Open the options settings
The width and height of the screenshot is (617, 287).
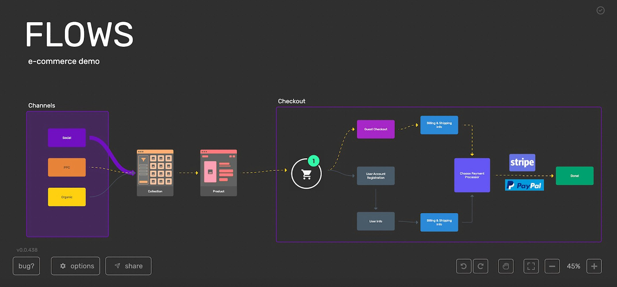pyautogui.click(x=75, y=266)
